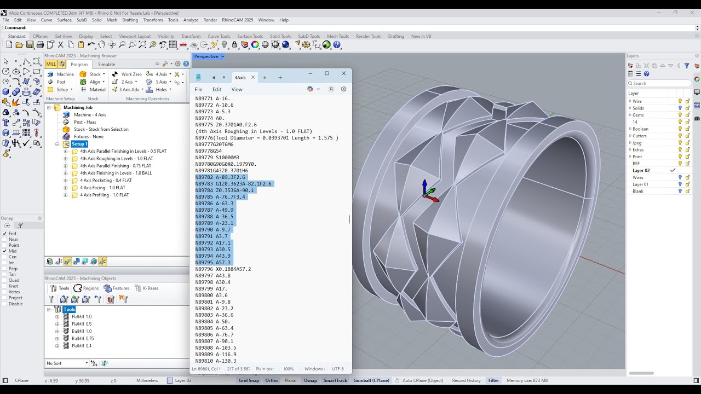Screen dimensions: 701x394
Task: Click the lock icon in Standard toolbar
Action: (234, 45)
